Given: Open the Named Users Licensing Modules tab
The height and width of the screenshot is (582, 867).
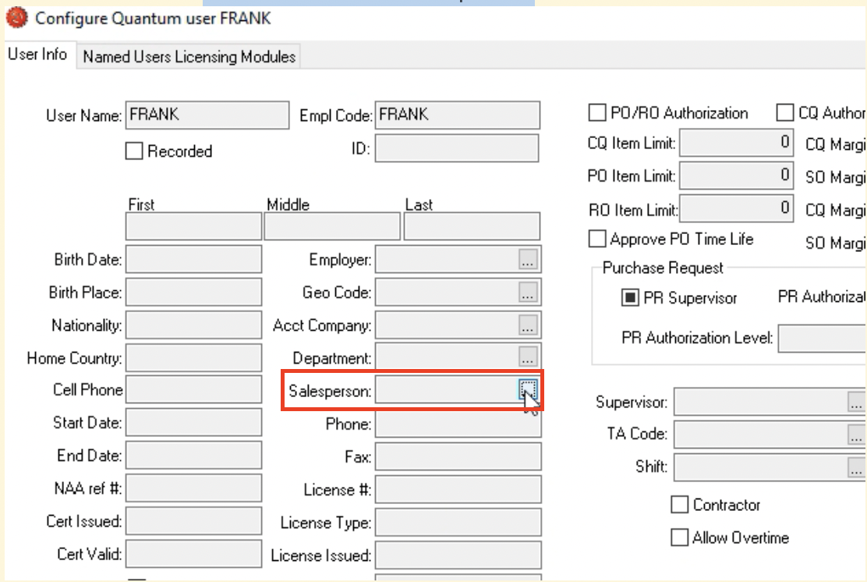Looking at the screenshot, I should coord(189,56).
